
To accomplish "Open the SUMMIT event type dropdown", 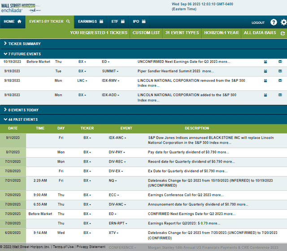I will [110, 71].
